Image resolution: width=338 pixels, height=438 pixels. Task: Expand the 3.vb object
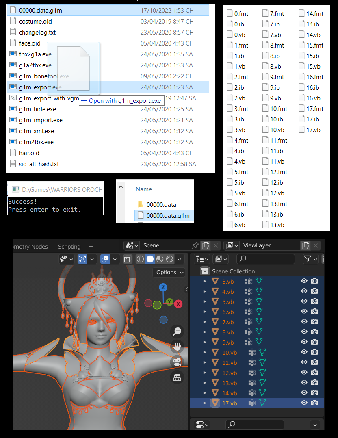point(205,281)
